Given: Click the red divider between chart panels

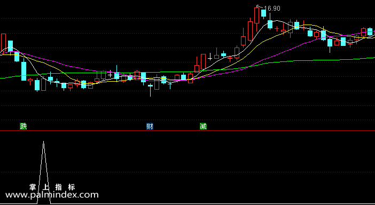Looking at the screenshot, I should click(187, 131).
